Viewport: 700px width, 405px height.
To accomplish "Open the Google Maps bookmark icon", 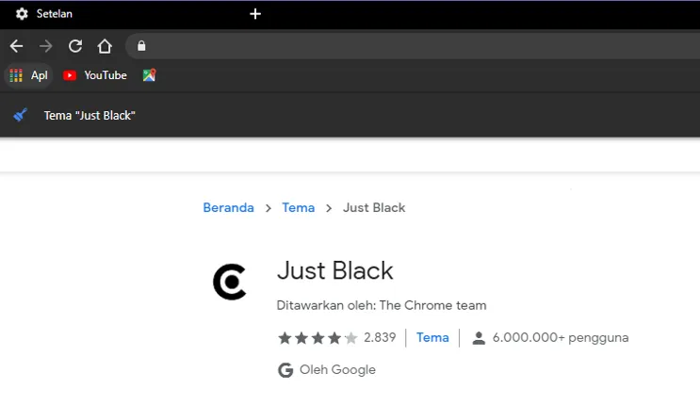I will click(149, 75).
